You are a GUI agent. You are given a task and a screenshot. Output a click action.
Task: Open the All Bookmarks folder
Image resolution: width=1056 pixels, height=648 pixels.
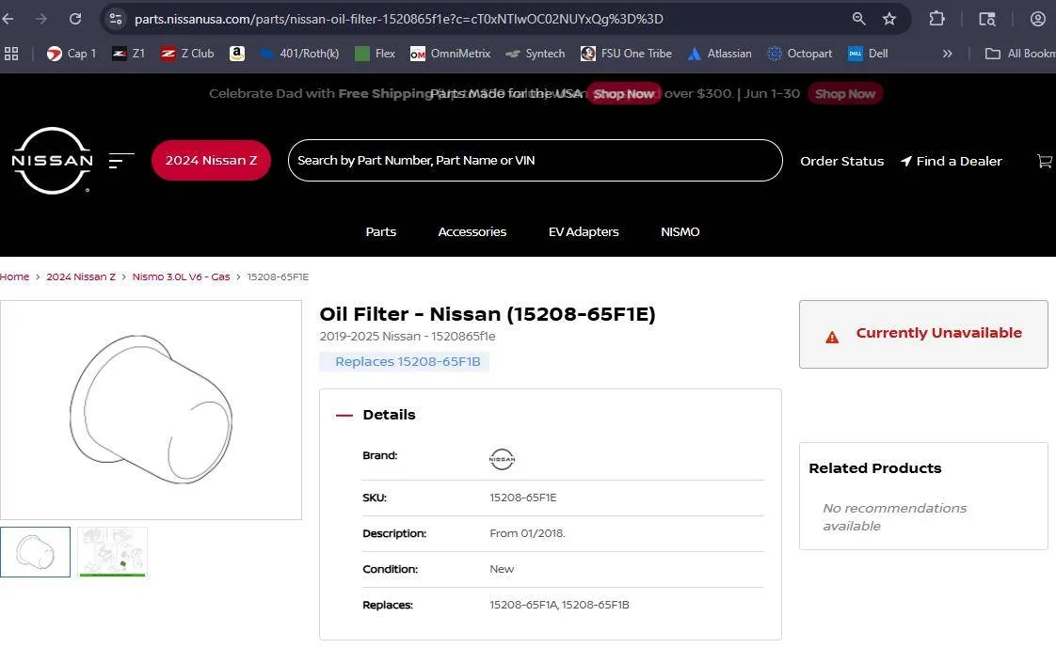(x=1019, y=54)
